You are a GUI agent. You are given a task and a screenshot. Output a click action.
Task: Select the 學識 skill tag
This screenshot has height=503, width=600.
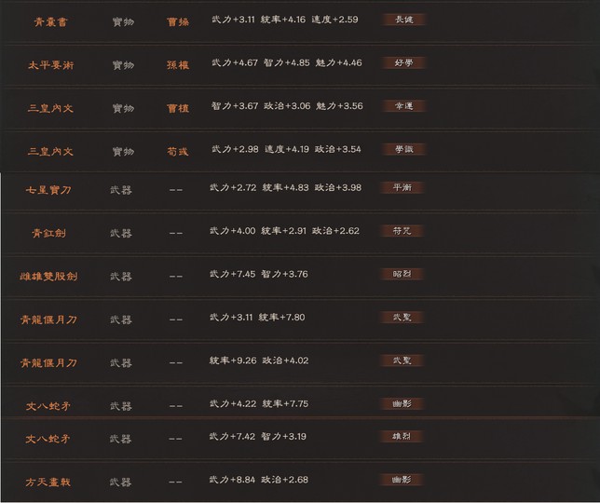click(403, 149)
